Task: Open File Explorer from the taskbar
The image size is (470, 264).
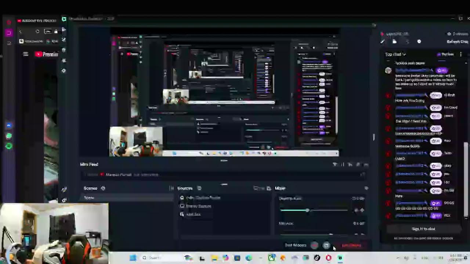Action: pos(214,258)
